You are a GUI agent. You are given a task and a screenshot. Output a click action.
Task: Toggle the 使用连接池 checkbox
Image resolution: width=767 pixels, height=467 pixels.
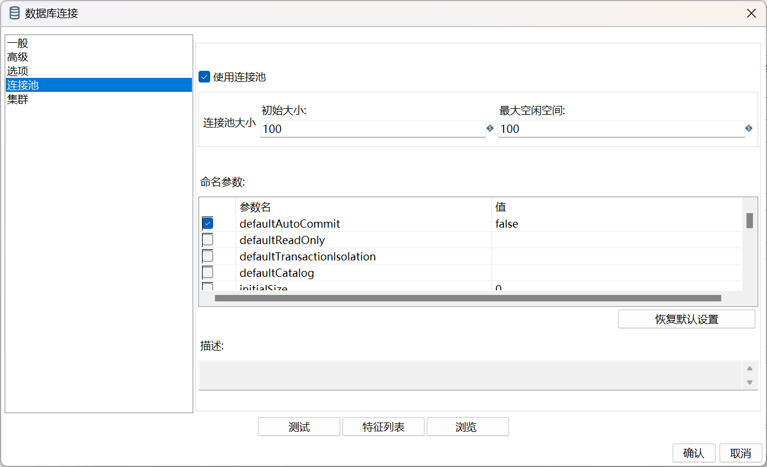pyautogui.click(x=204, y=77)
